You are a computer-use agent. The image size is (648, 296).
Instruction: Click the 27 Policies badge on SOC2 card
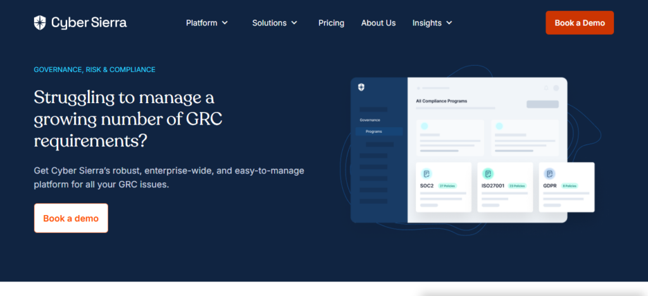447,186
